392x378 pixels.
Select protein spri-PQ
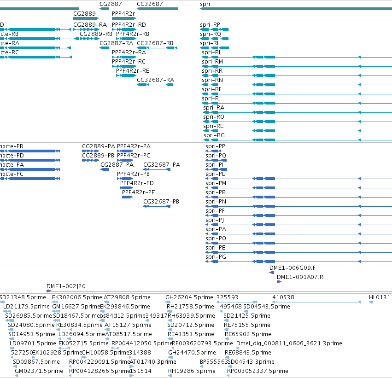[216, 156]
